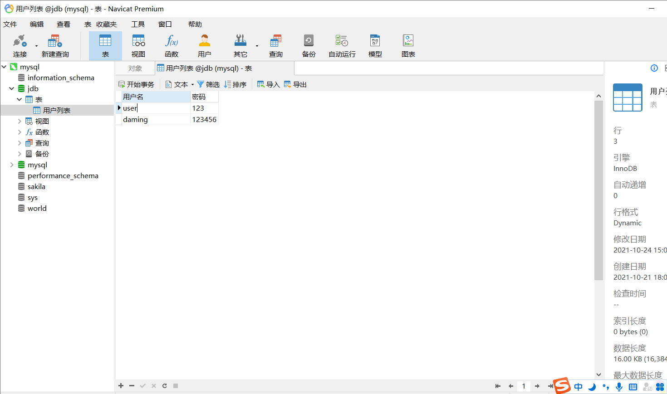Expand the 视图 node in tree
667x394 pixels.
20,121
